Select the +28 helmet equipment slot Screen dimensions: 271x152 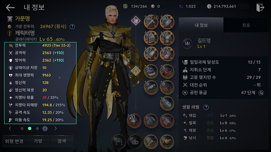(151, 38)
